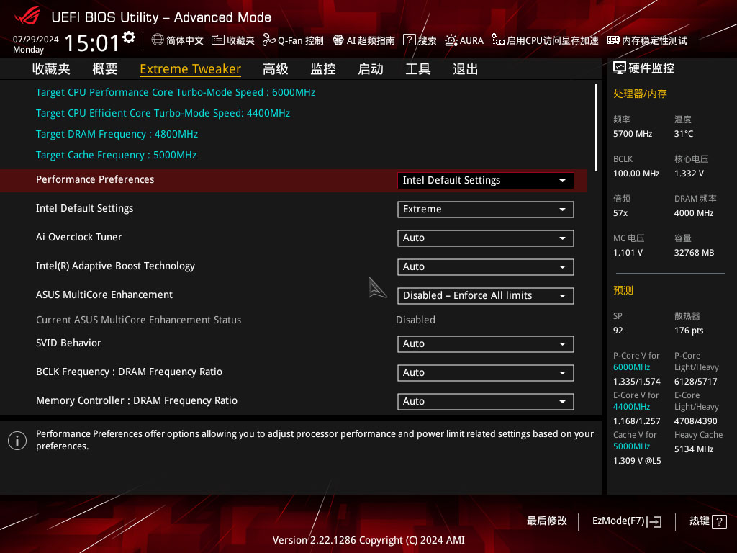The height and width of the screenshot is (553, 737).
Task: Click the 热键 hotkeys button
Action: tap(708, 521)
